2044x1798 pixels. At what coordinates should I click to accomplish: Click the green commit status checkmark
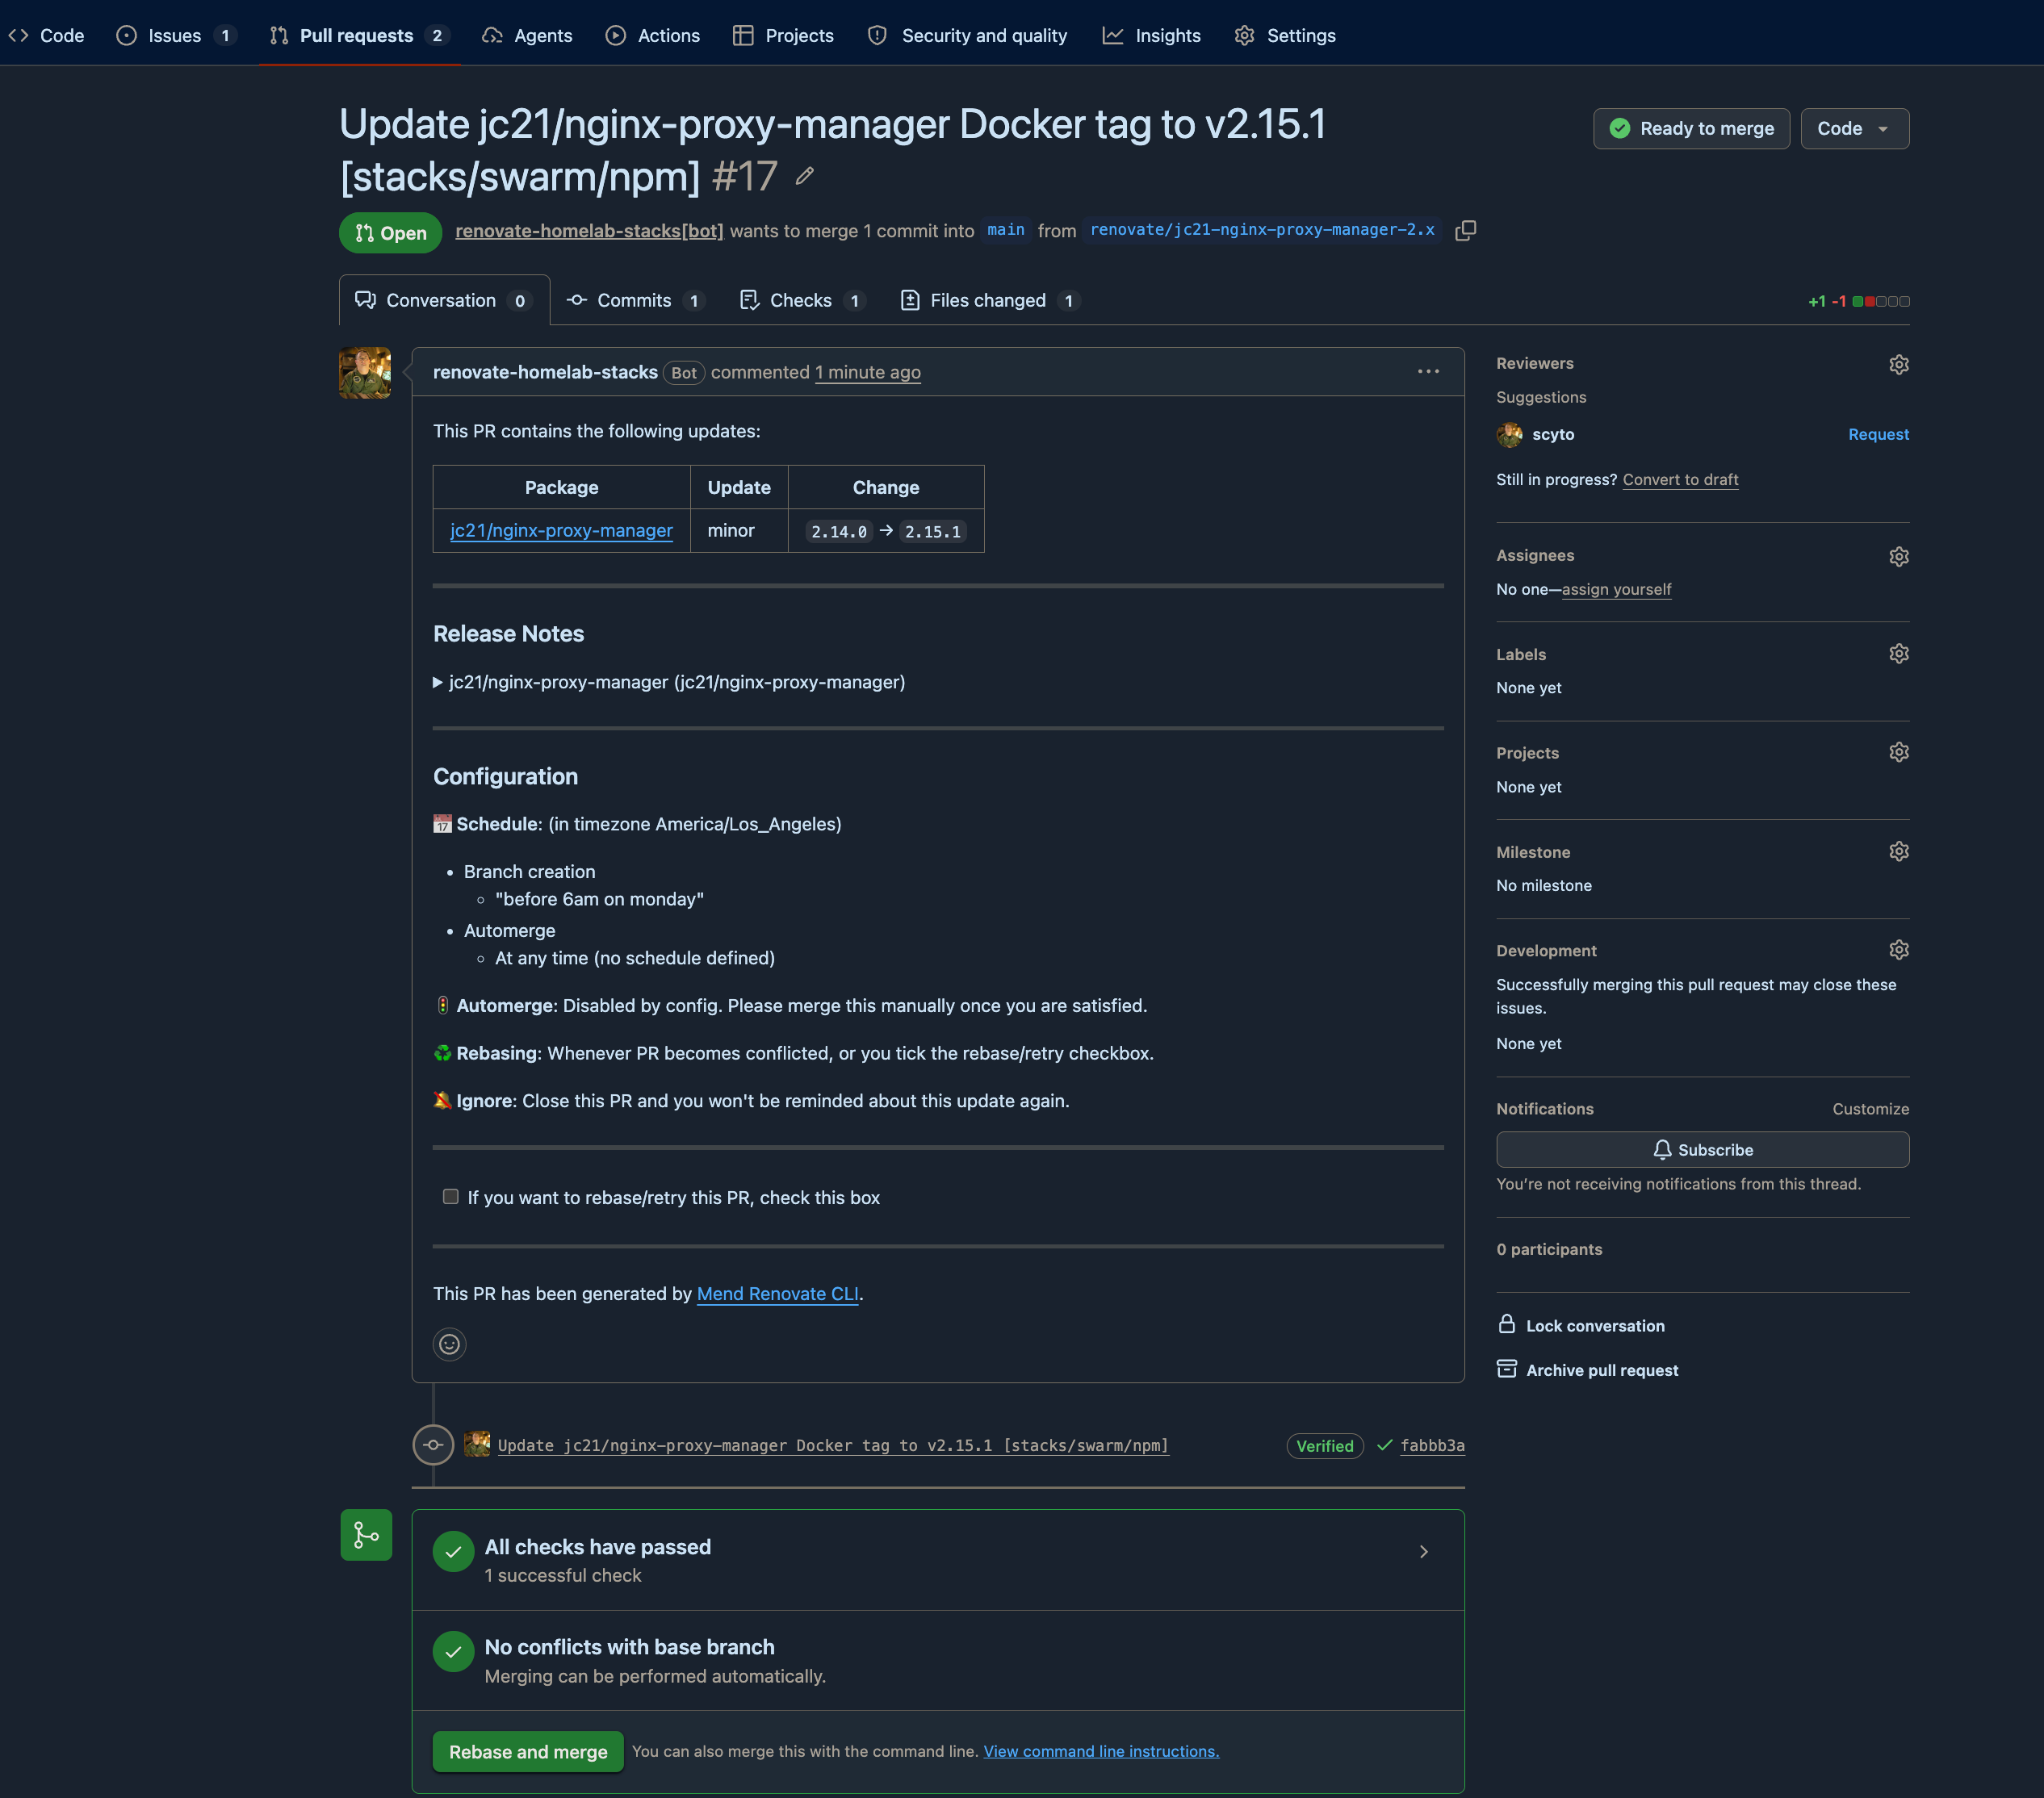coord(1384,1445)
